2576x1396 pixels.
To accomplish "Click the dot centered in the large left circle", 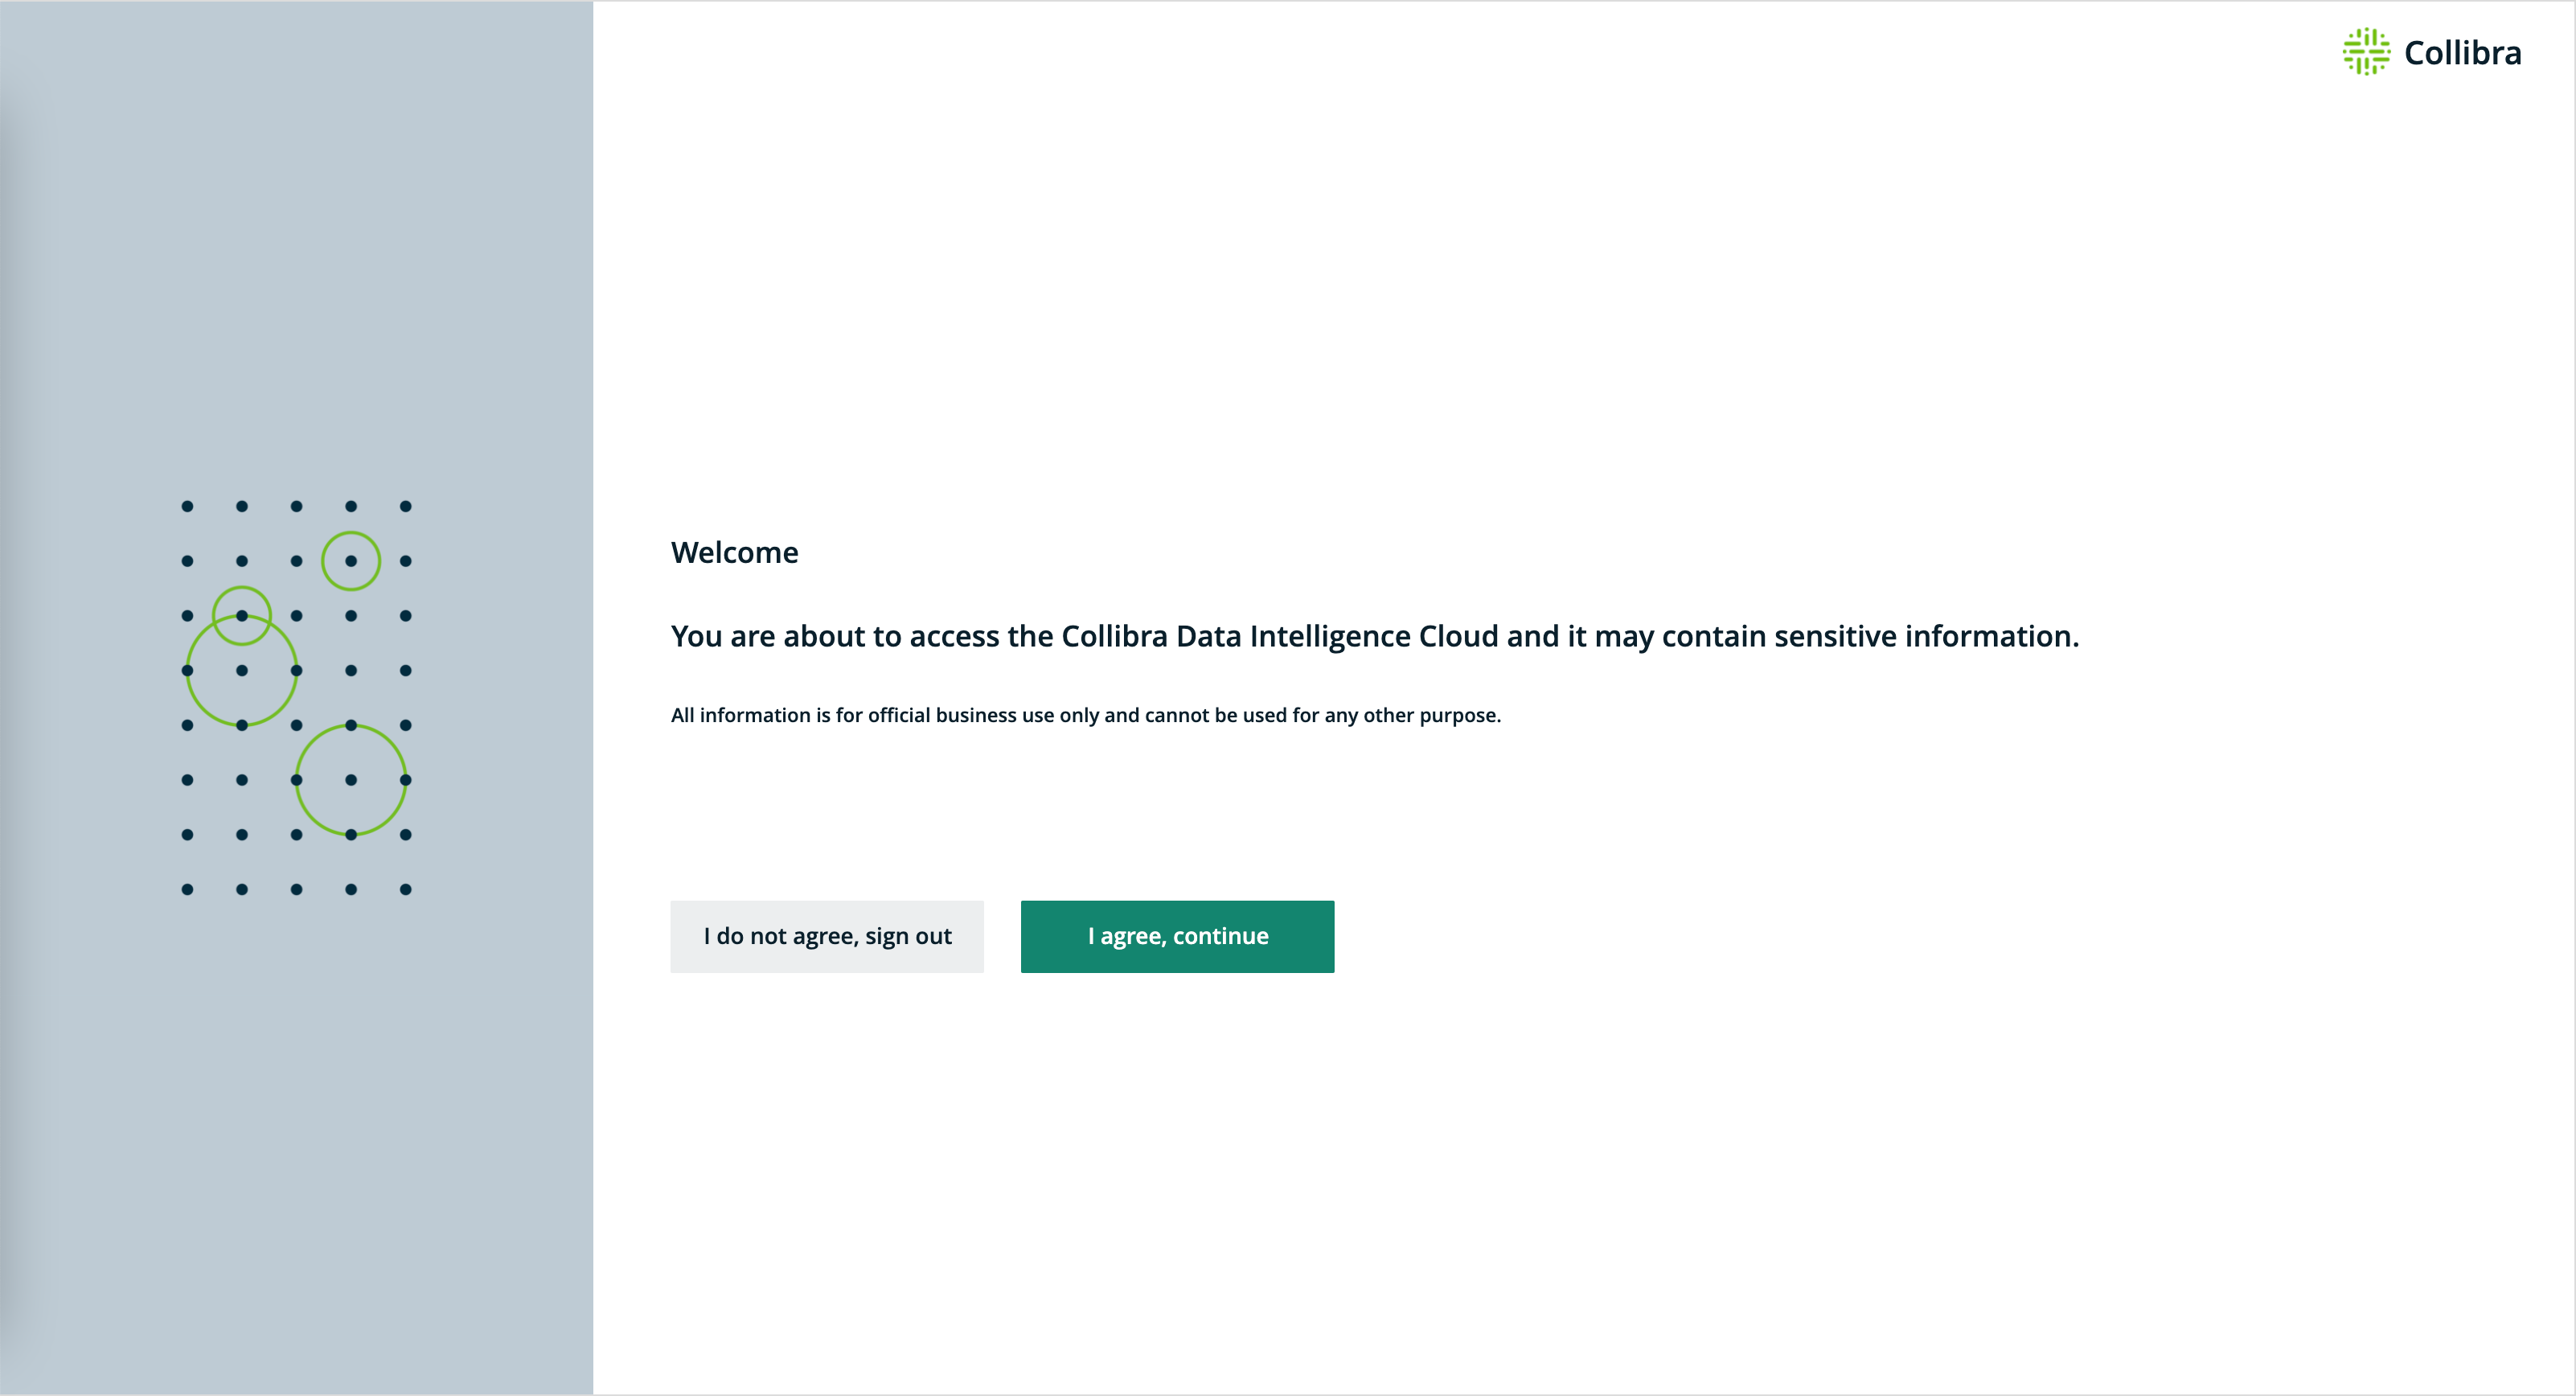I will coord(242,670).
